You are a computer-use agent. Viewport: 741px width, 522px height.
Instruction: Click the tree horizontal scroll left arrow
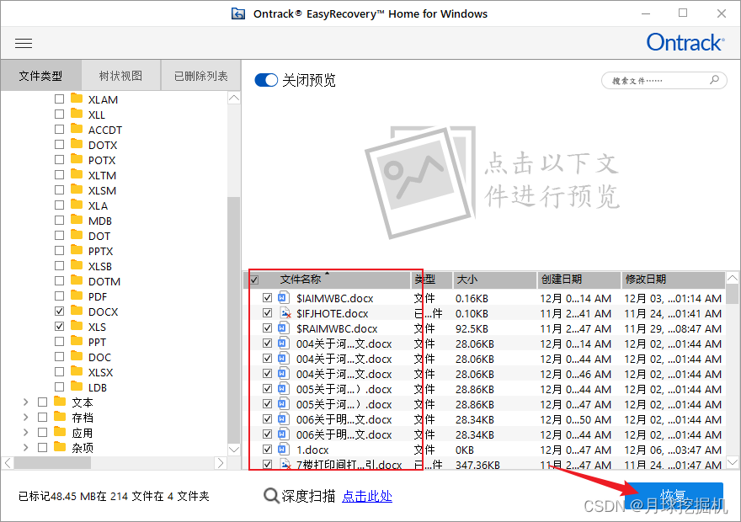[8, 463]
